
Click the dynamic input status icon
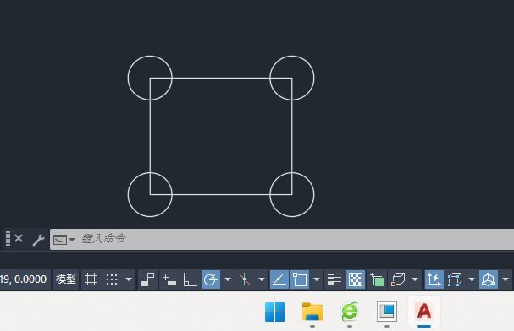[169, 279]
